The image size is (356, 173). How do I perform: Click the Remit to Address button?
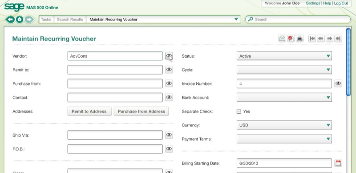pos(89,111)
